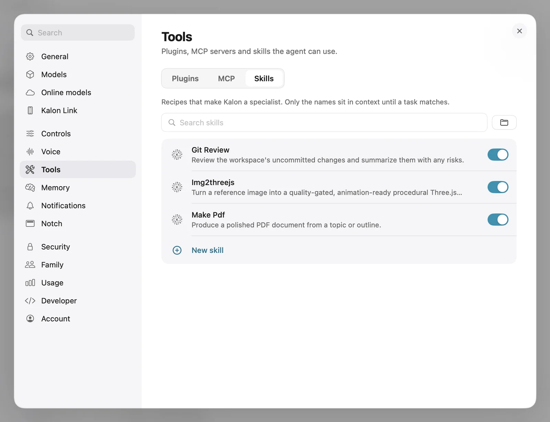Image resolution: width=550 pixels, height=422 pixels.
Task: Click the Make Pdf skill title
Action: pyautogui.click(x=208, y=215)
